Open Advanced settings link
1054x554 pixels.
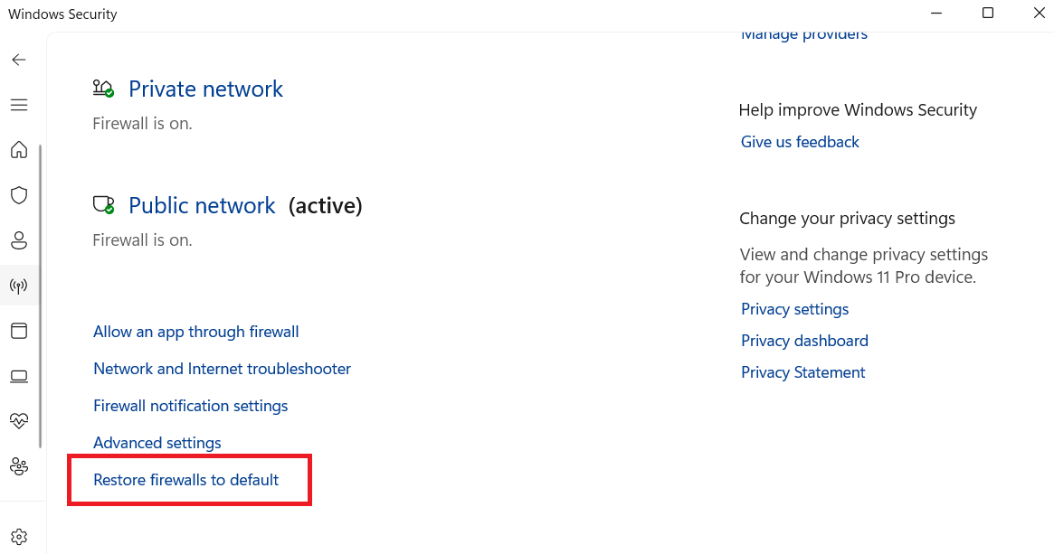[x=157, y=443]
